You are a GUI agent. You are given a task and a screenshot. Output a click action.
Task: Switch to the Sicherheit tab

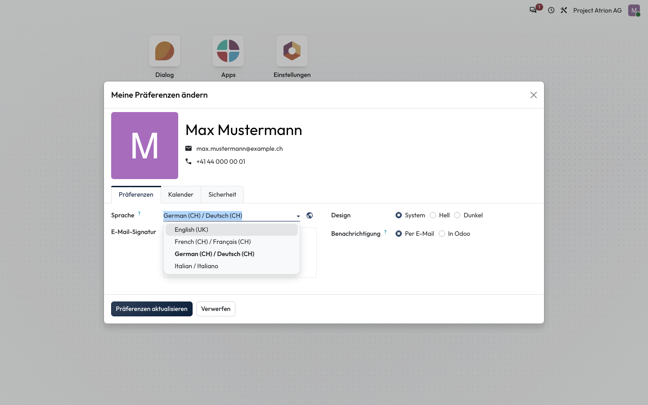222,194
